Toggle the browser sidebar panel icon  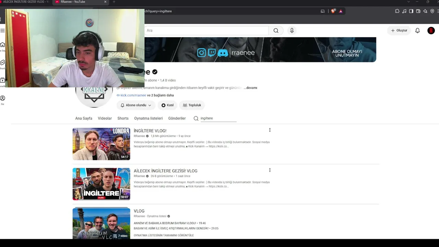pos(411,11)
